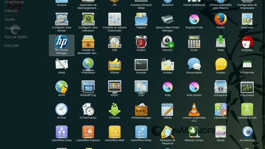Launch Kleopatra certificate manager
This screenshot has height=149, width=265.
pyautogui.click(x=247, y=43)
